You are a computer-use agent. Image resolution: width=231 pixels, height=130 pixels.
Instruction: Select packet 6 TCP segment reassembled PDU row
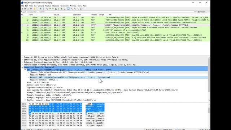(x=115, y=30)
